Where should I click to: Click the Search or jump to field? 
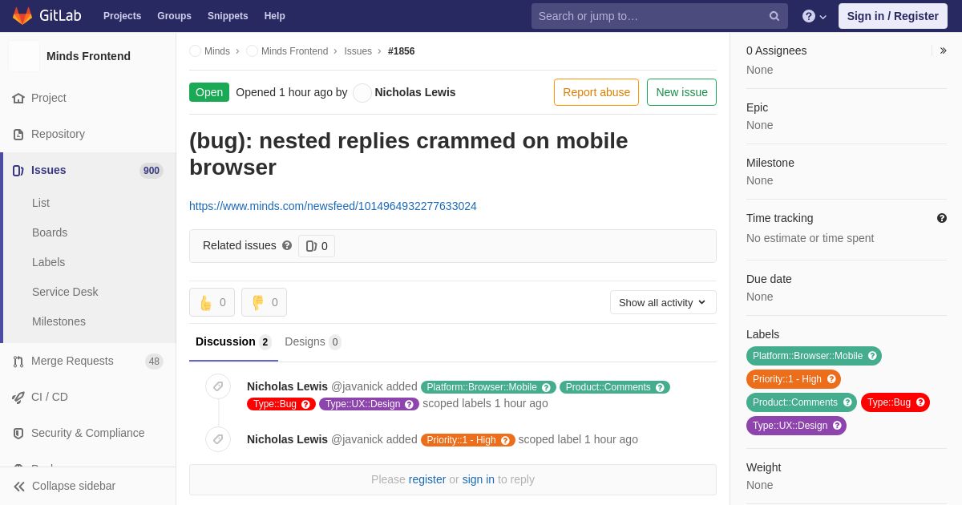coord(660,16)
